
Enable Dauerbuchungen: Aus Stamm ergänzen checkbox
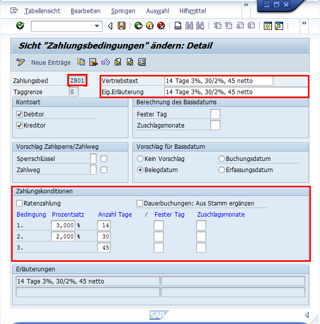pyautogui.click(x=140, y=203)
